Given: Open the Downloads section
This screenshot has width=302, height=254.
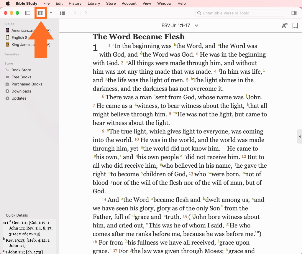Looking at the screenshot, I should (21, 91).
